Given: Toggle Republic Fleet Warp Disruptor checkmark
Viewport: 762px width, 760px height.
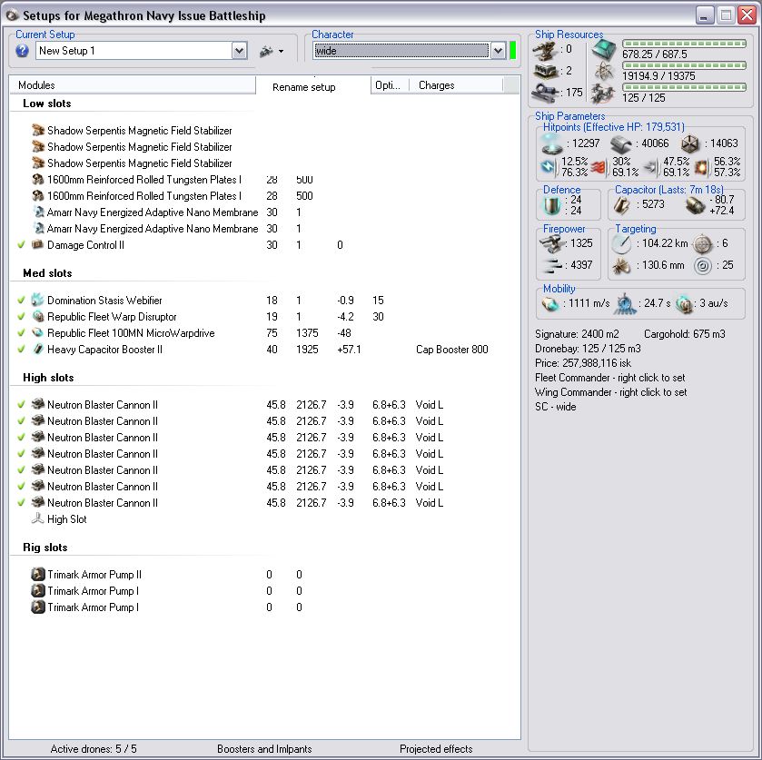Looking at the screenshot, I should point(21,316).
